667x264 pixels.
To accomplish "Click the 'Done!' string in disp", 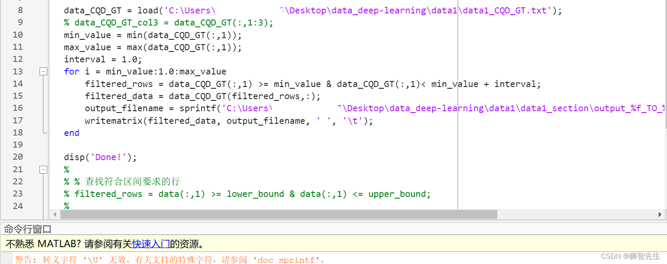I will click(x=108, y=157).
